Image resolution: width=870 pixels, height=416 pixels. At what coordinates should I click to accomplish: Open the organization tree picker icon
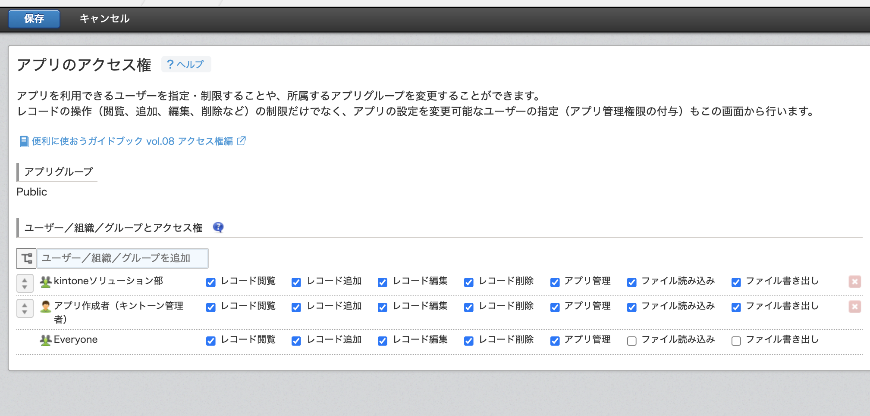click(x=27, y=258)
